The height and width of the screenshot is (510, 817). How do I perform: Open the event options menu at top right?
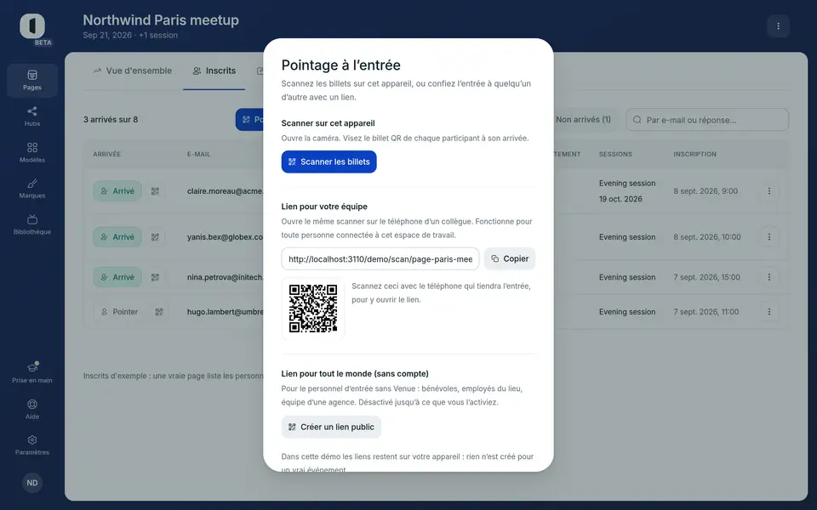[778, 26]
